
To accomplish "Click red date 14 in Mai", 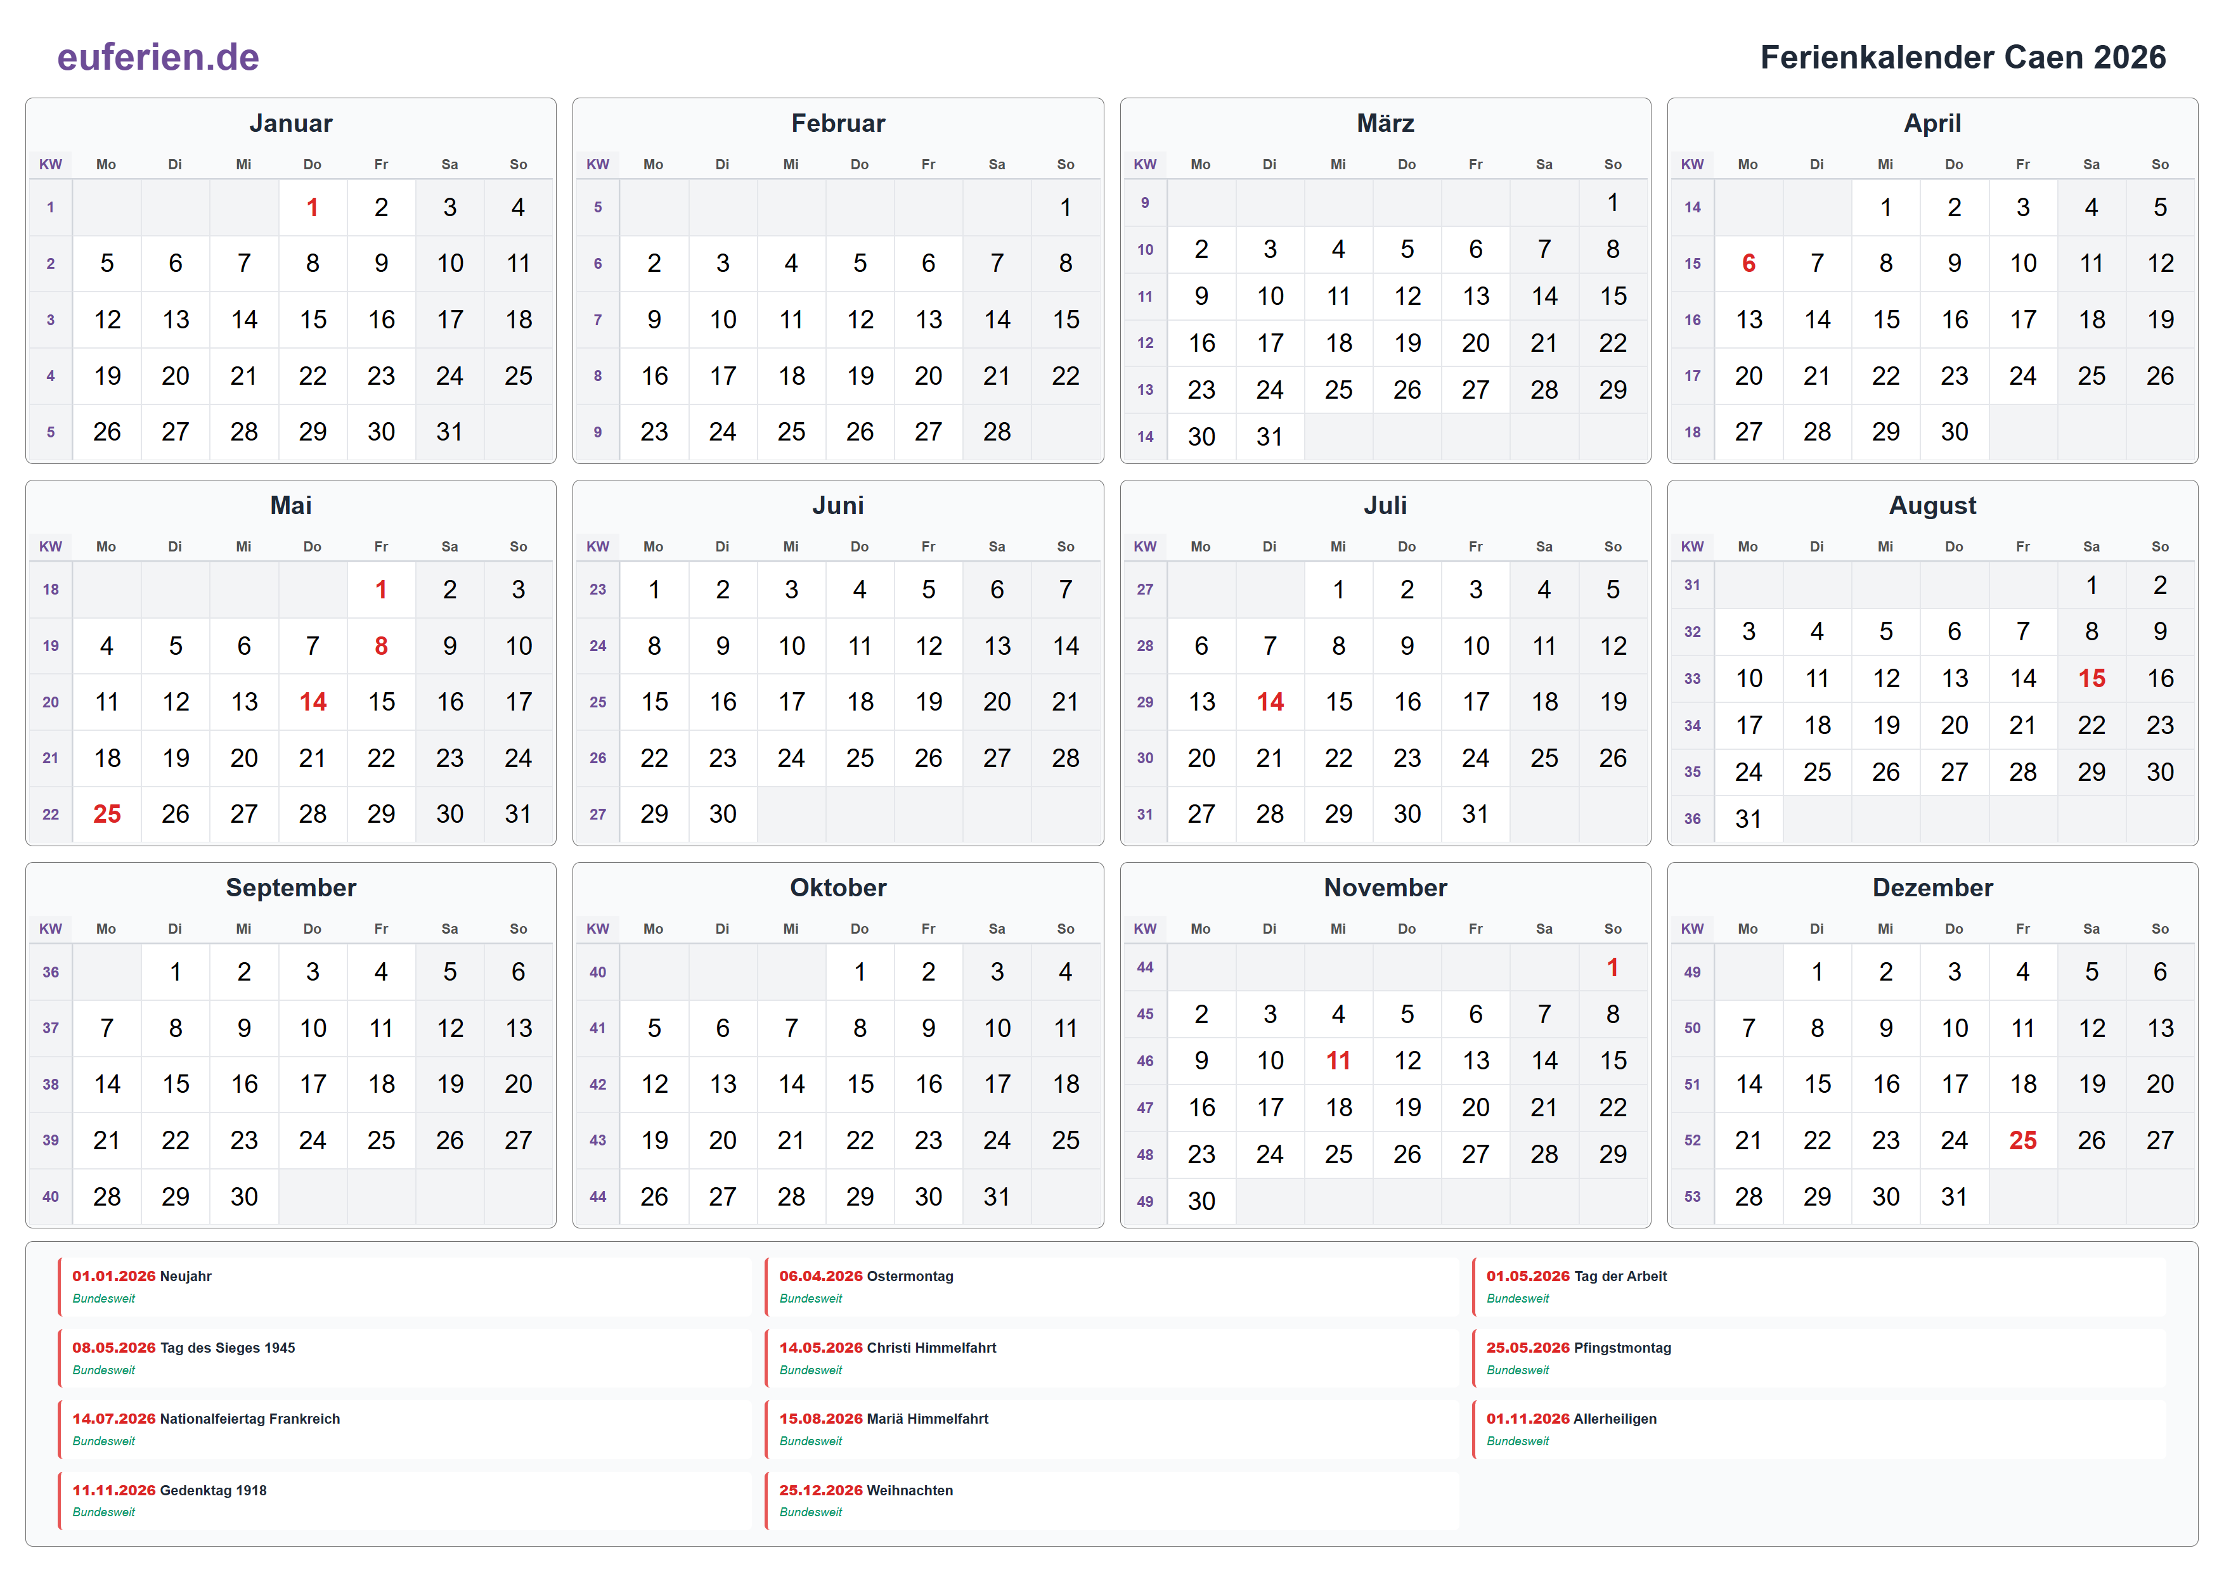I will click(312, 702).
